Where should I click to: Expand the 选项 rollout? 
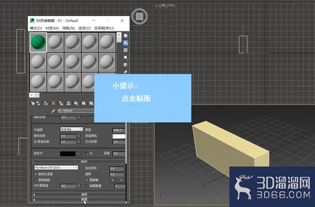79,194
